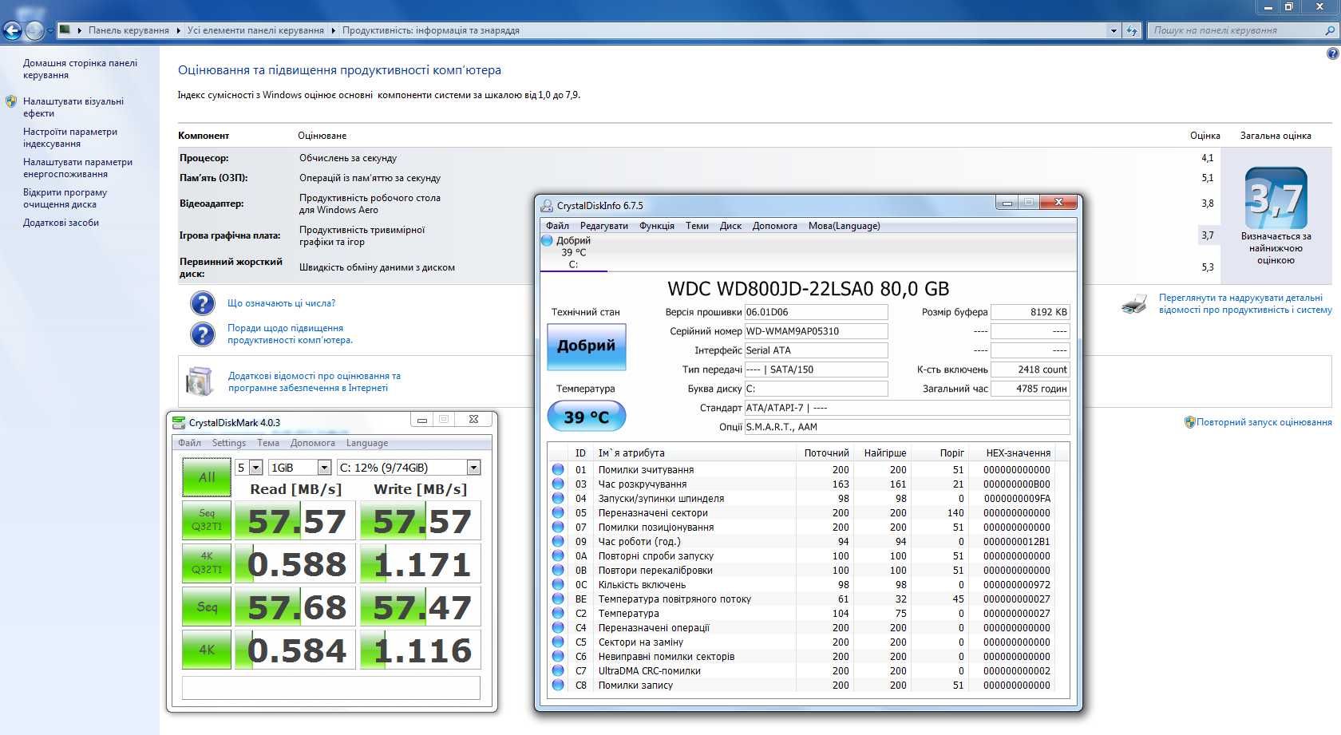Click the CrystalDiskInfo title bar app icon
1341x735 pixels.
pos(547,205)
